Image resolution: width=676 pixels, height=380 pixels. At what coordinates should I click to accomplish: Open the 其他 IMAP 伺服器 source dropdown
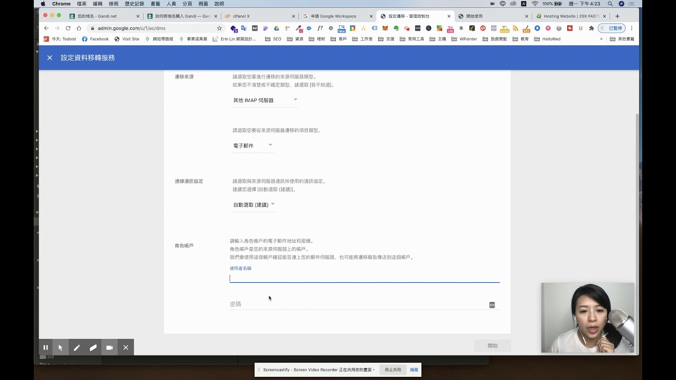pyautogui.click(x=265, y=100)
